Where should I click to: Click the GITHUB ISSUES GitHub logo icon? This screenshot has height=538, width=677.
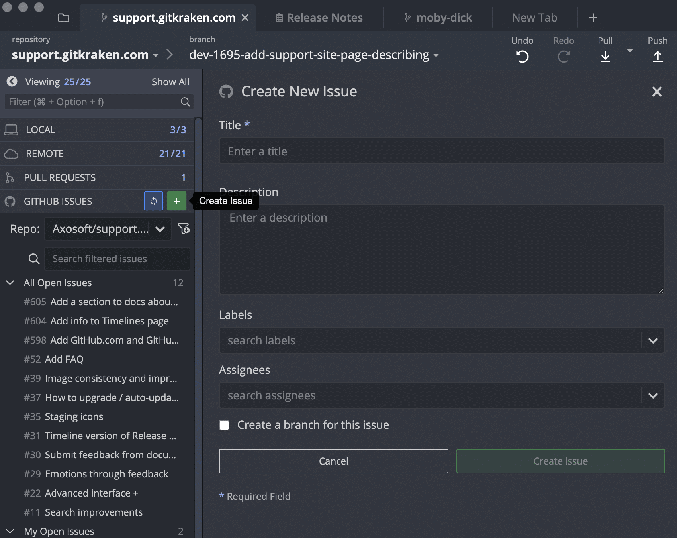point(10,202)
